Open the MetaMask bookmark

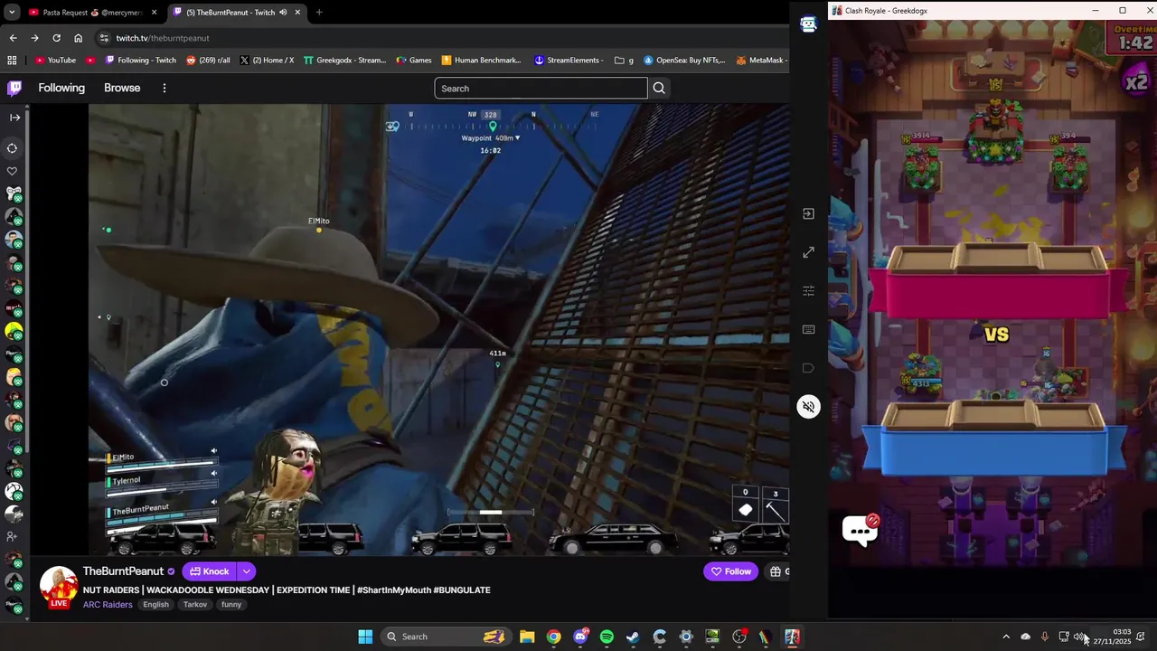(x=761, y=60)
